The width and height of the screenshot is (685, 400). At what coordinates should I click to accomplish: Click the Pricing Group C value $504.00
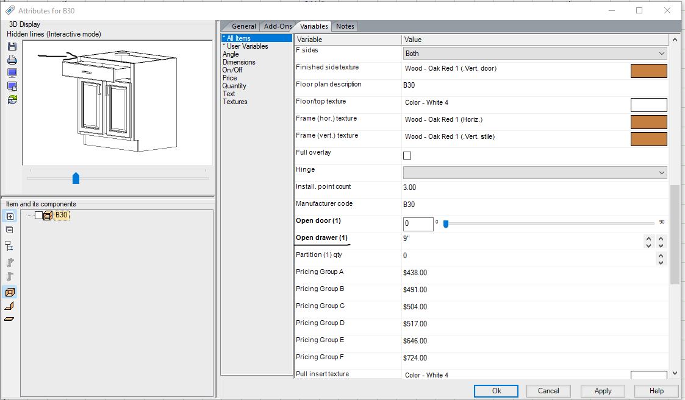coord(415,307)
